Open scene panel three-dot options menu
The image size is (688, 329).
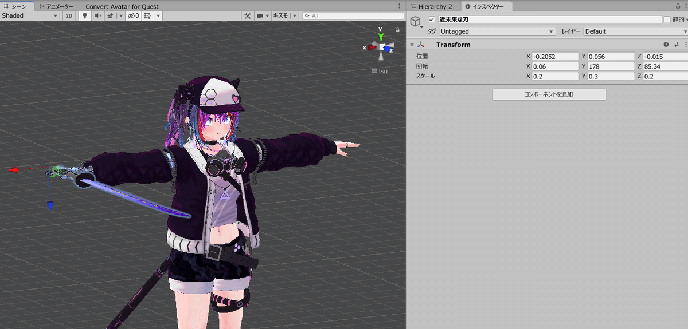click(x=399, y=6)
